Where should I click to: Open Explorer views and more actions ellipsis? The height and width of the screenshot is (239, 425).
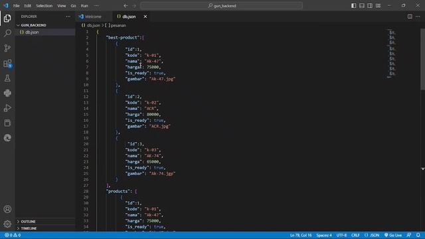(x=68, y=17)
